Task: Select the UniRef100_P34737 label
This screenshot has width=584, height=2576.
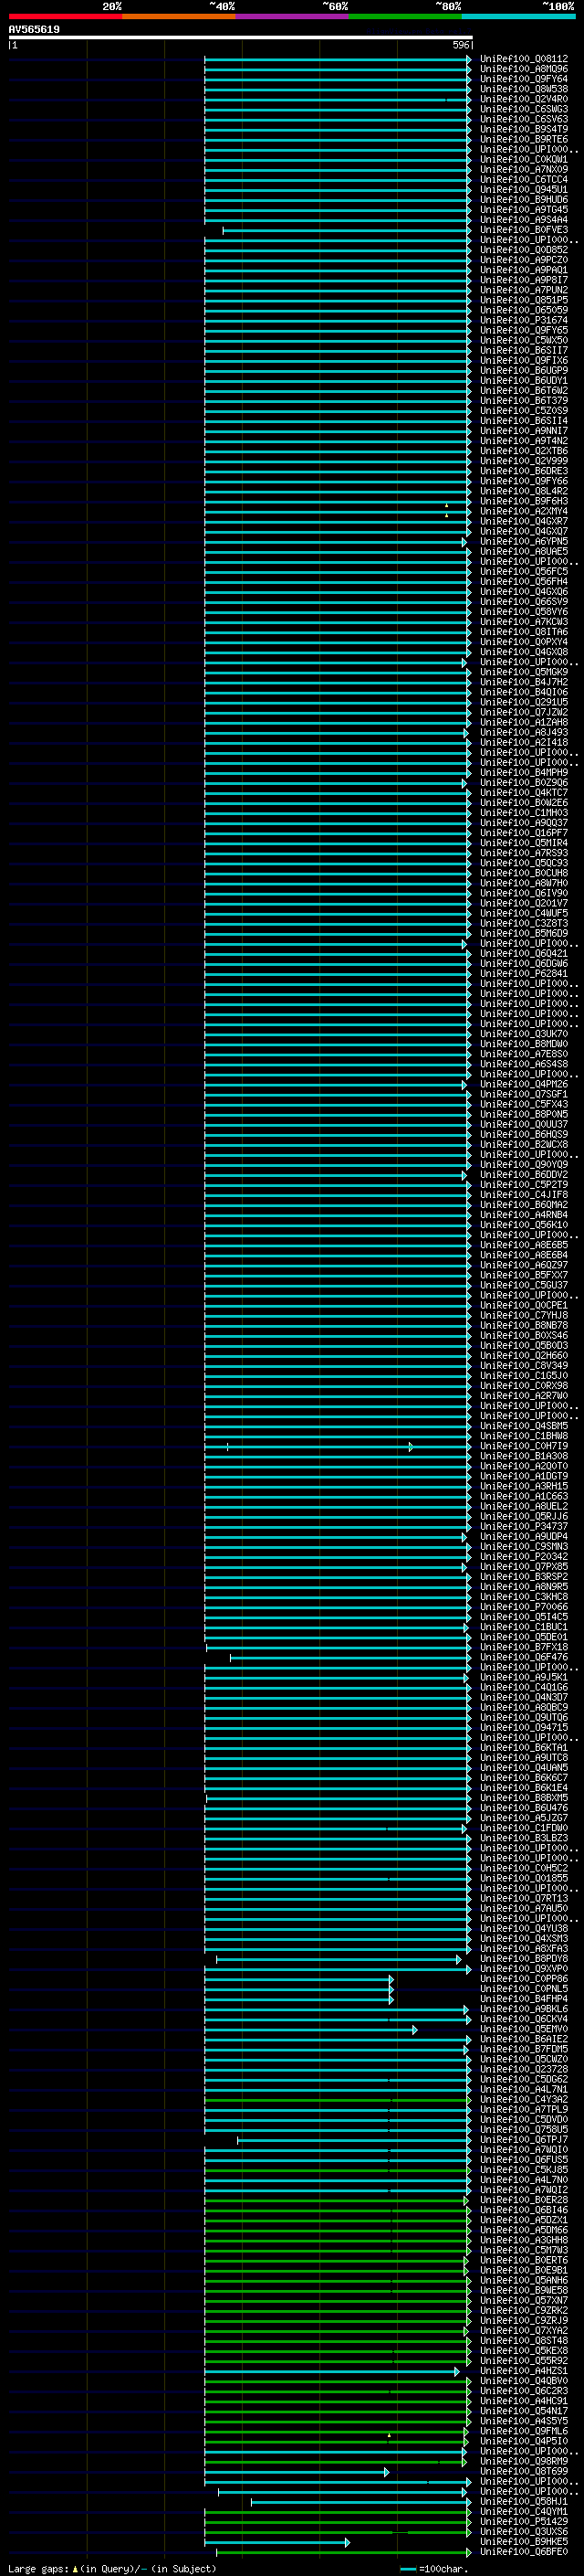Action: [x=524, y=1526]
